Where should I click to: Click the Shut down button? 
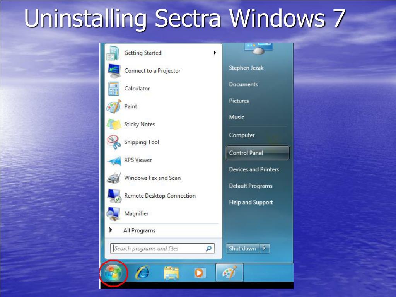coord(242,248)
